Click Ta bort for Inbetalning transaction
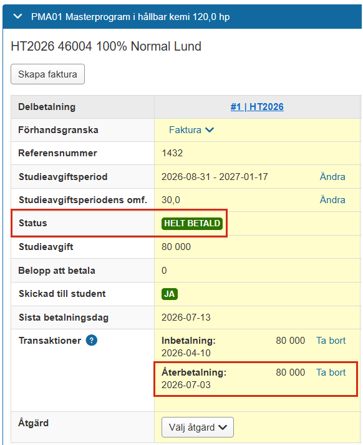The image size is (363, 445). 331,340
